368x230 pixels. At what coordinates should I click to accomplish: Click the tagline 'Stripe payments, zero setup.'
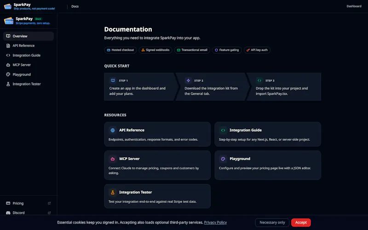(x=33, y=23)
